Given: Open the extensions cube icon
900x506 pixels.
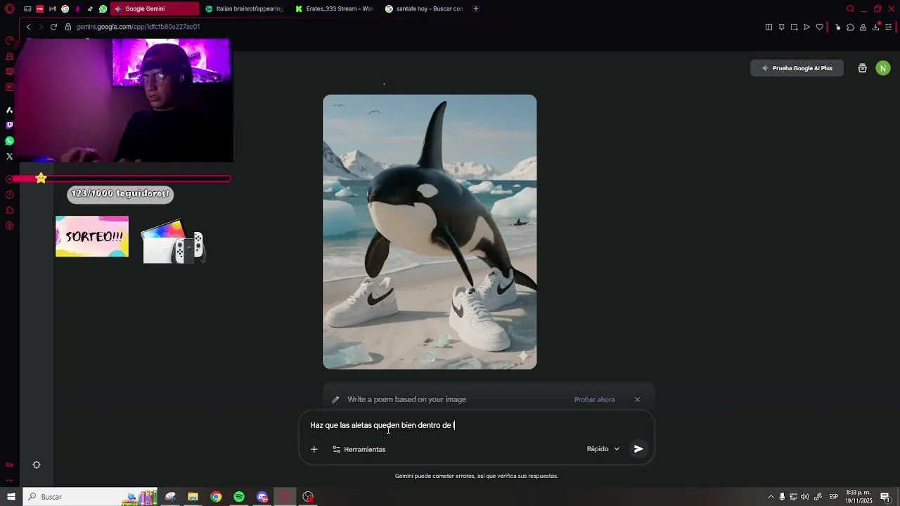Looking at the screenshot, I should pyautogui.click(x=850, y=27).
